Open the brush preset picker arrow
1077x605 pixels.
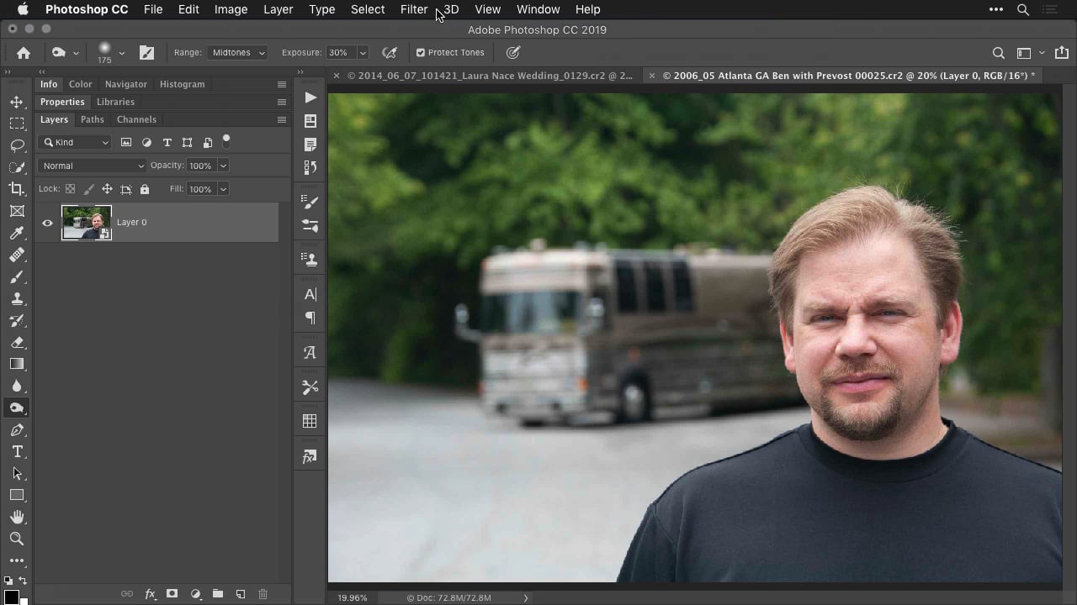pos(121,52)
